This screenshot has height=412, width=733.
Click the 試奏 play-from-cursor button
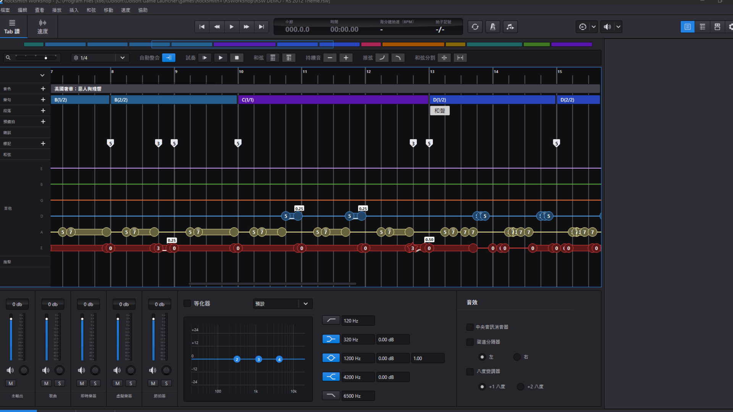[205, 58]
